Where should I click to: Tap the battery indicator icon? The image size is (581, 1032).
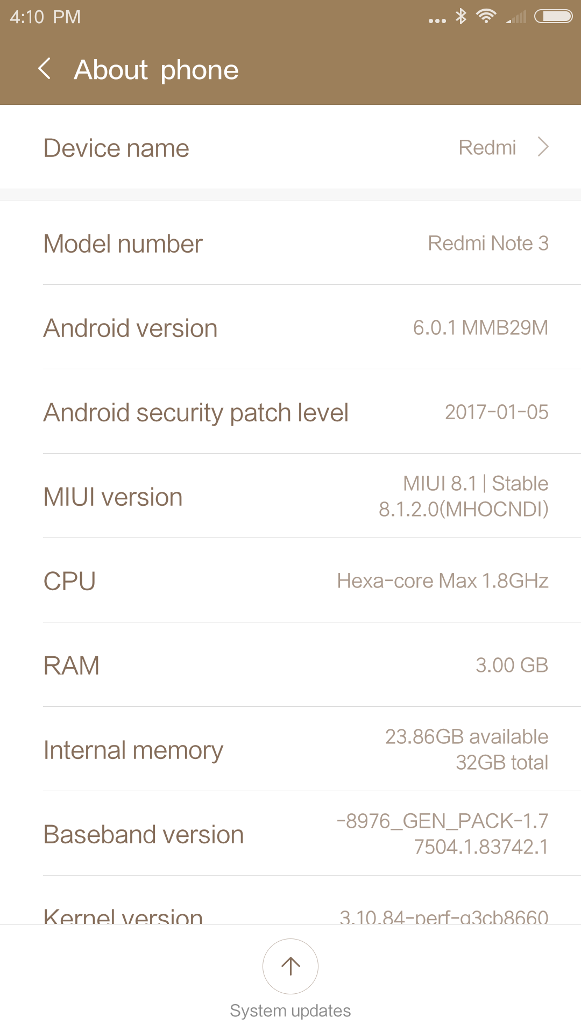[553, 17]
